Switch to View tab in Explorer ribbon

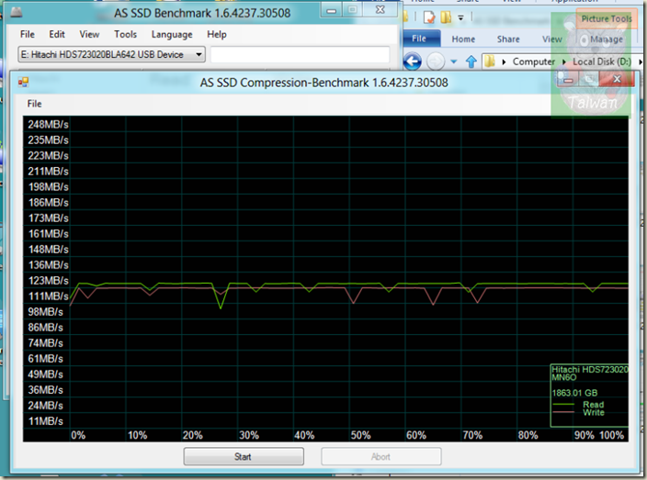point(551,39)
